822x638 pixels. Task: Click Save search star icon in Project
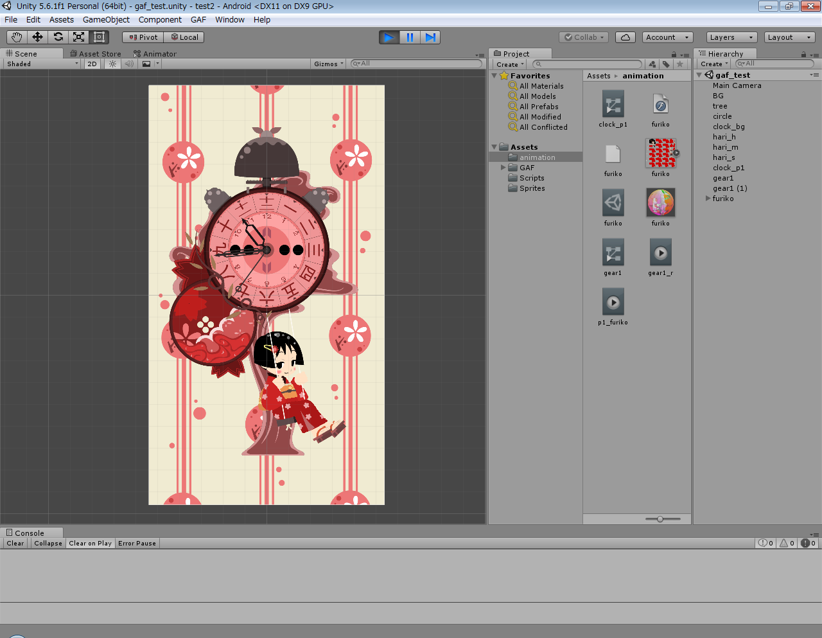point(680,64)
